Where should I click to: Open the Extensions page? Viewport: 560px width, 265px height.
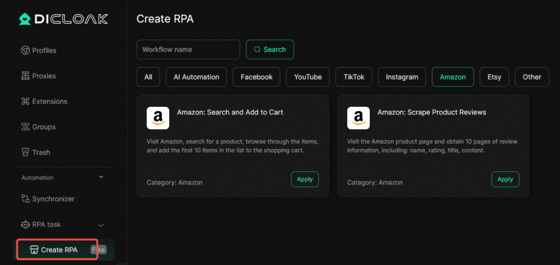pyautogui.click(x=49, y=101)
